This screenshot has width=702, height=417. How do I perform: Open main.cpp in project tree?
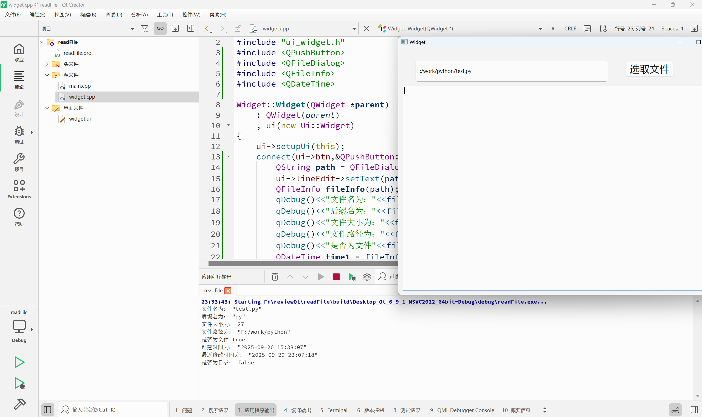point(80,86)
